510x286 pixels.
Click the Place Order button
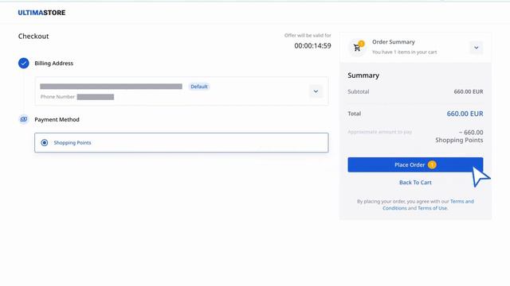(x=415, y=164)
